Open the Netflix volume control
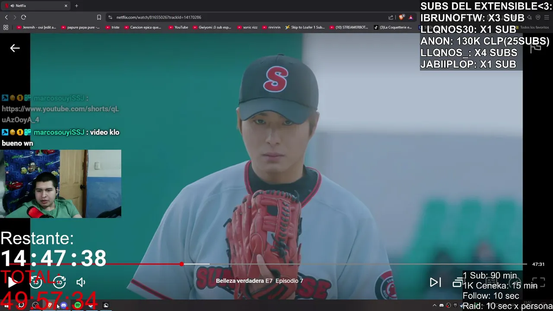This screenshot has height=311, width=553. [x=81, y=282]
